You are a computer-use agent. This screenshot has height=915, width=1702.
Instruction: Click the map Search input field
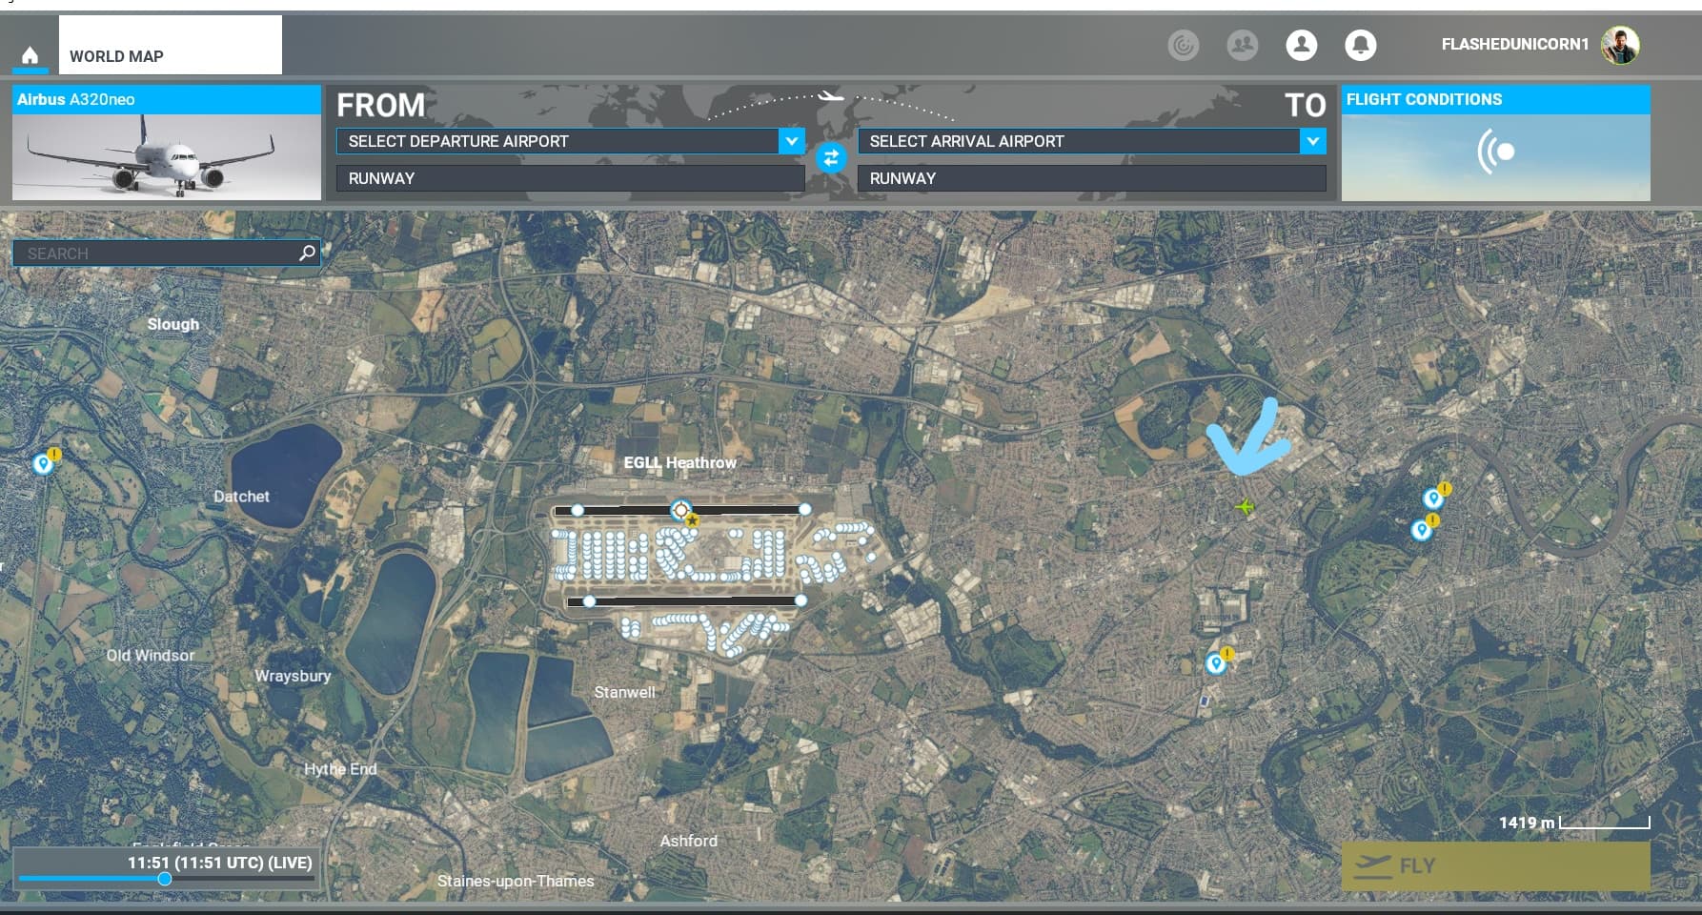click(x=157, y=254)
